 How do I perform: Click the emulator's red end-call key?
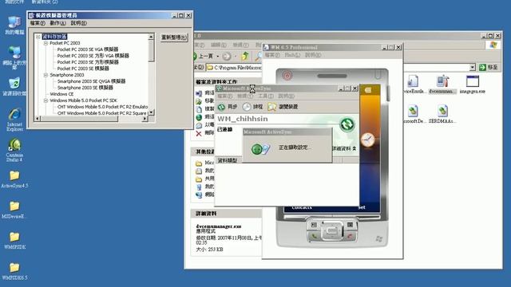(350, 236)
